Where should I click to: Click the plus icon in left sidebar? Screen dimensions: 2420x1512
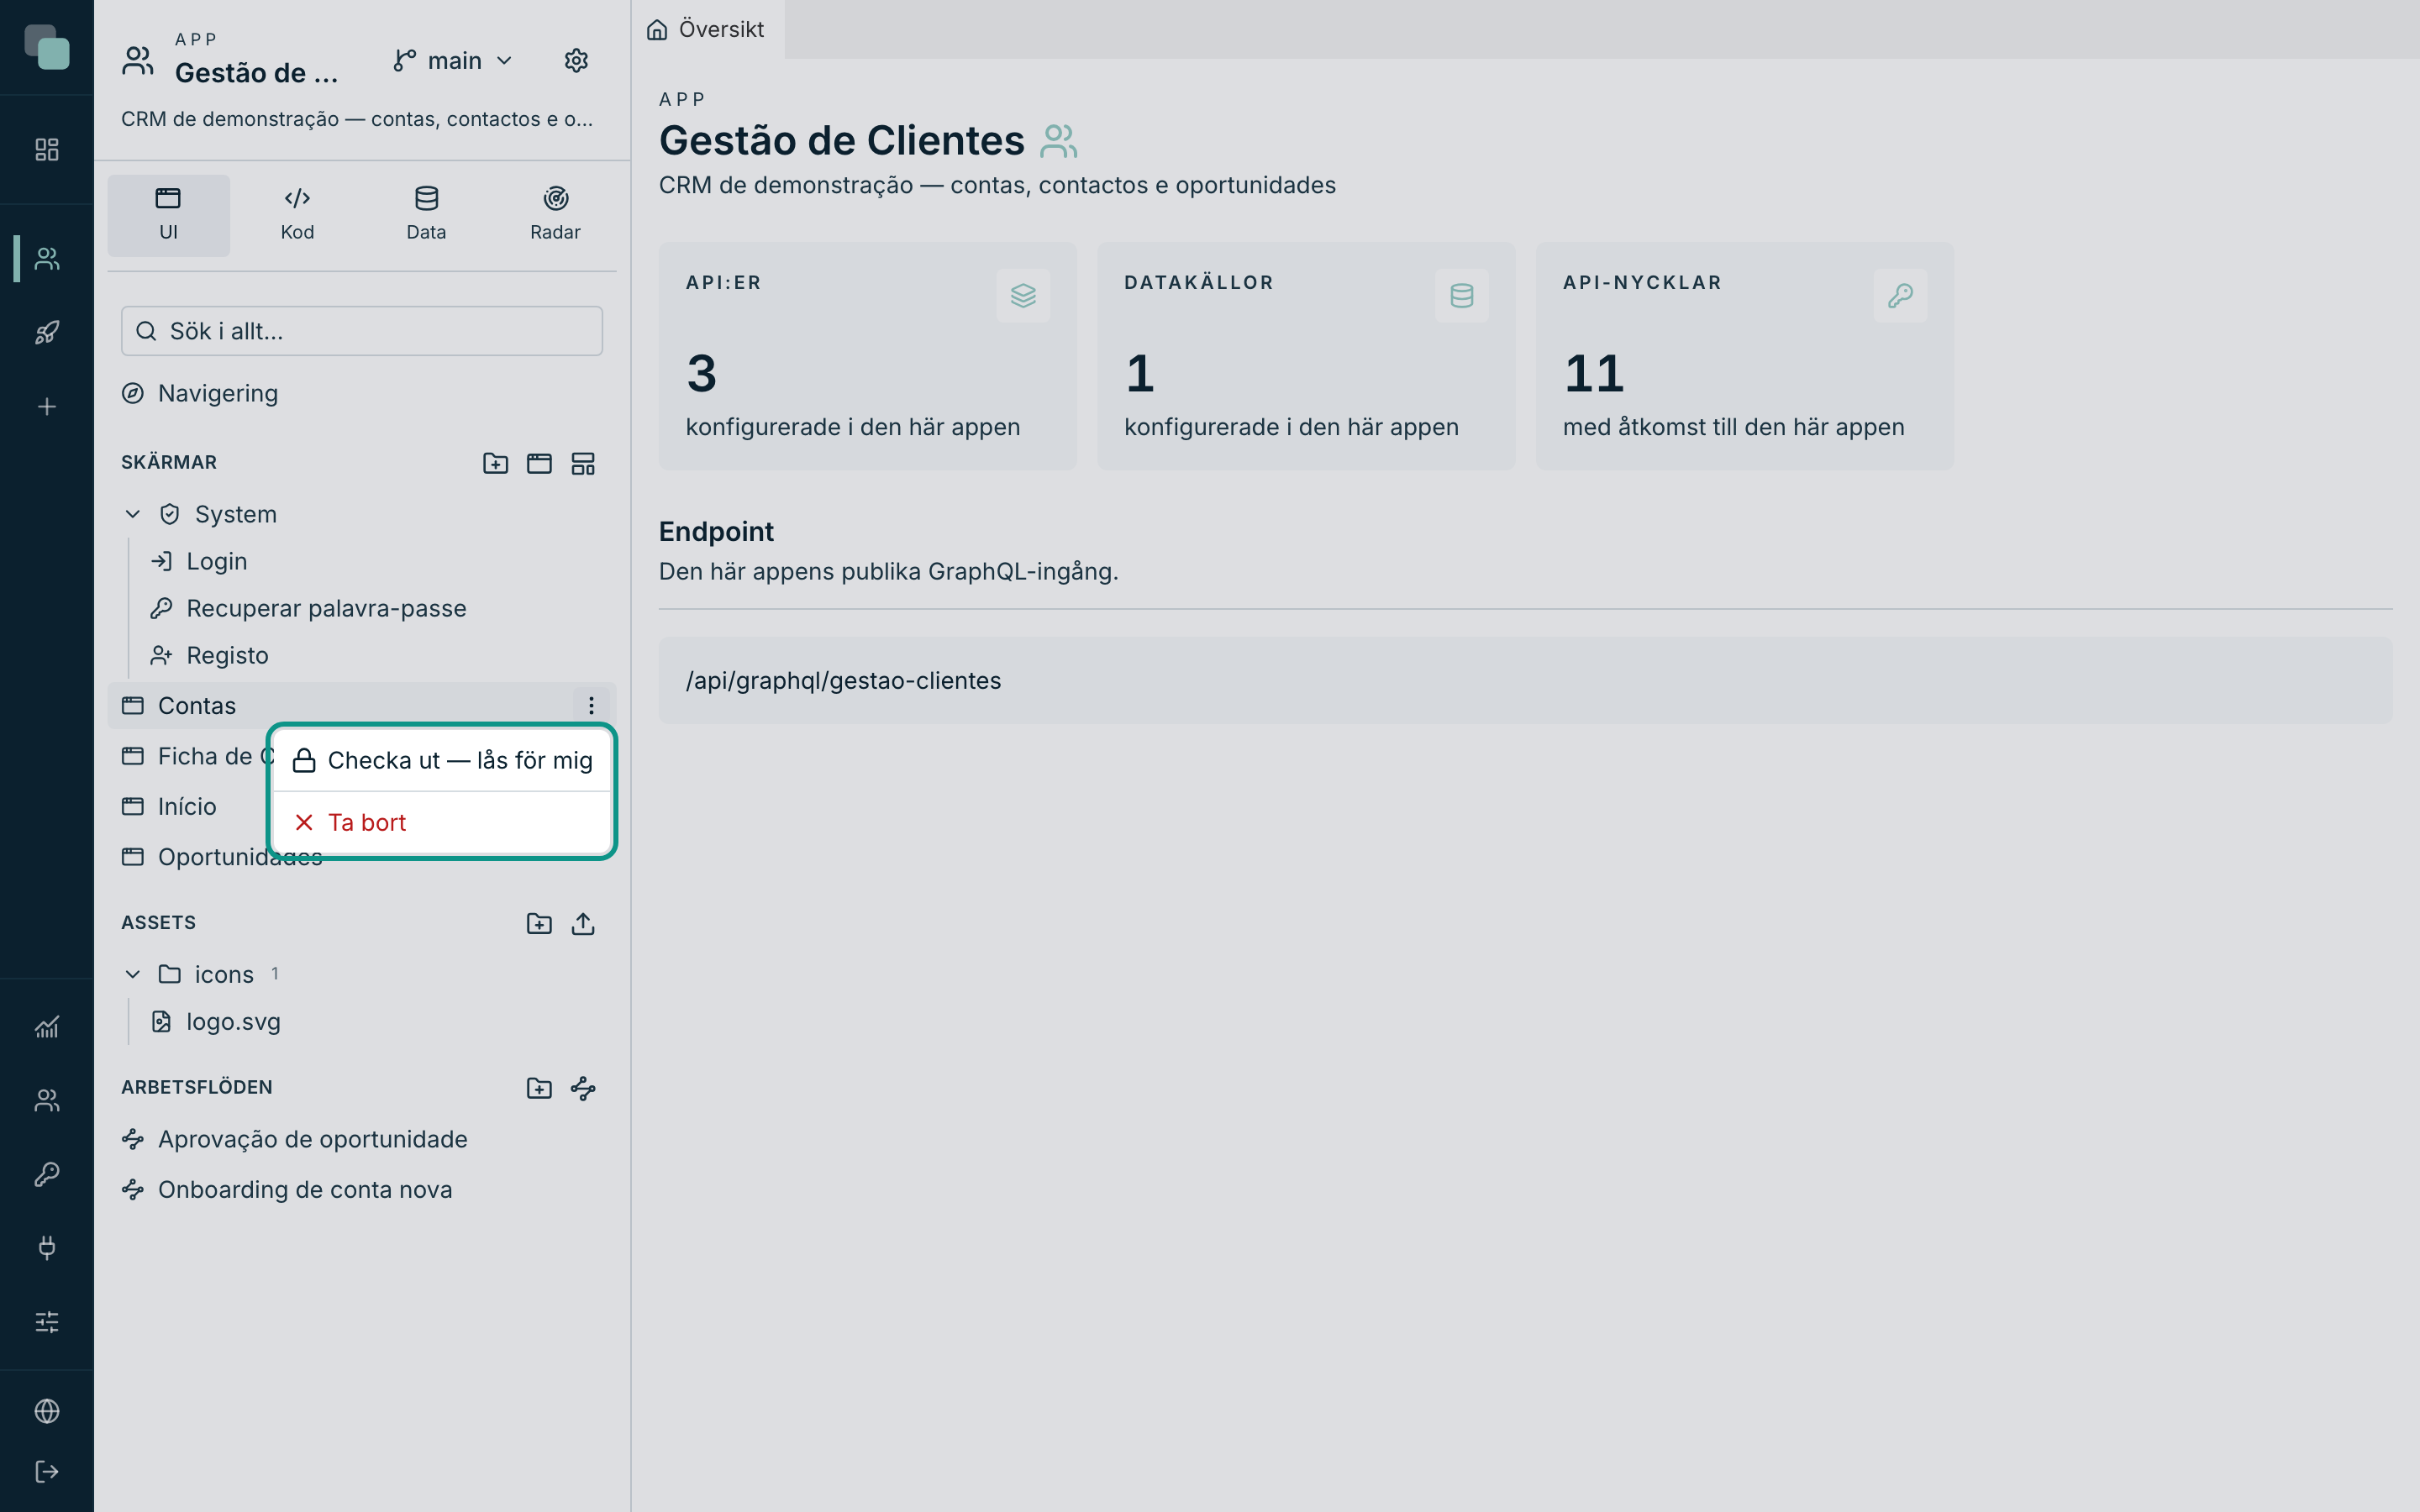pyautogui.click(x=47, y=407)
